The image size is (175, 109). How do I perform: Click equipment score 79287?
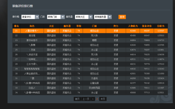tap(147, 50)
